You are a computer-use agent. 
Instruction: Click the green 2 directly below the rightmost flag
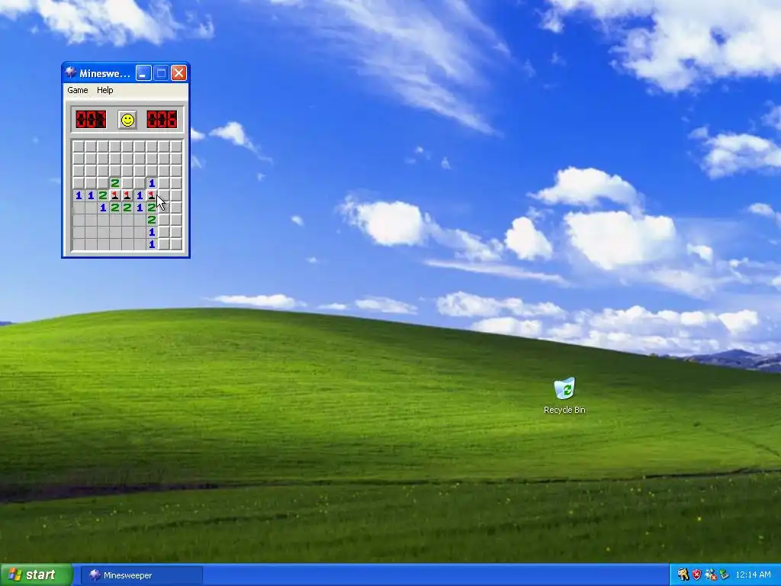point(152,208)
